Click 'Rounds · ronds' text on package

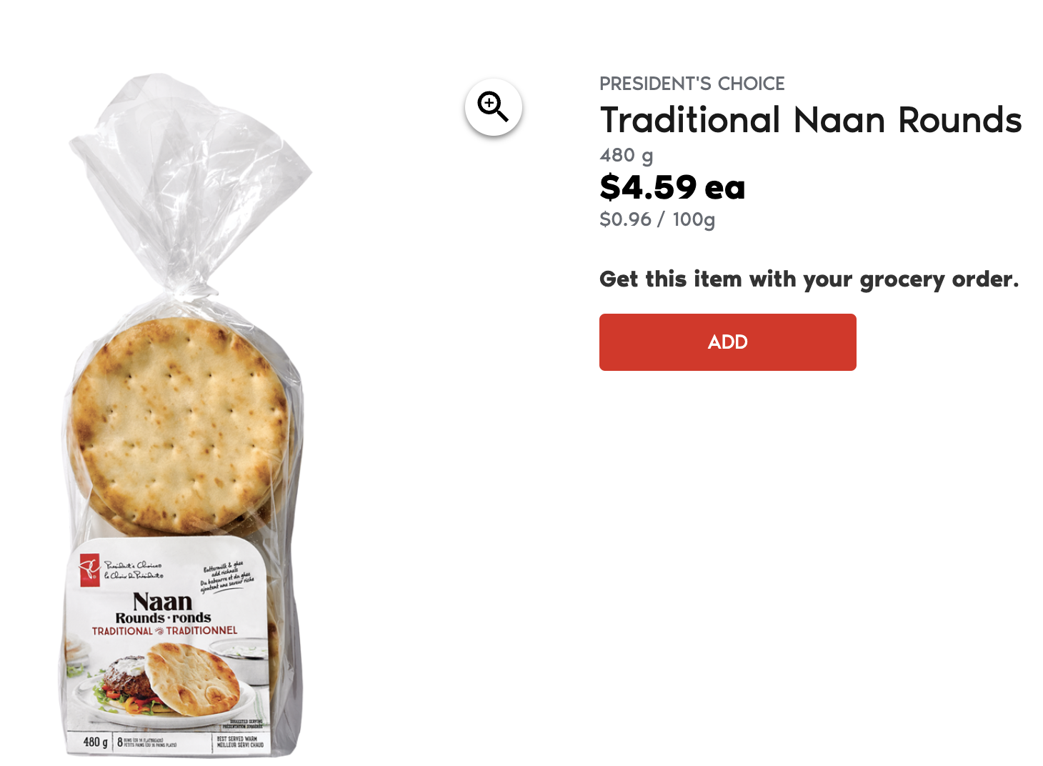(x=163, y=617)
